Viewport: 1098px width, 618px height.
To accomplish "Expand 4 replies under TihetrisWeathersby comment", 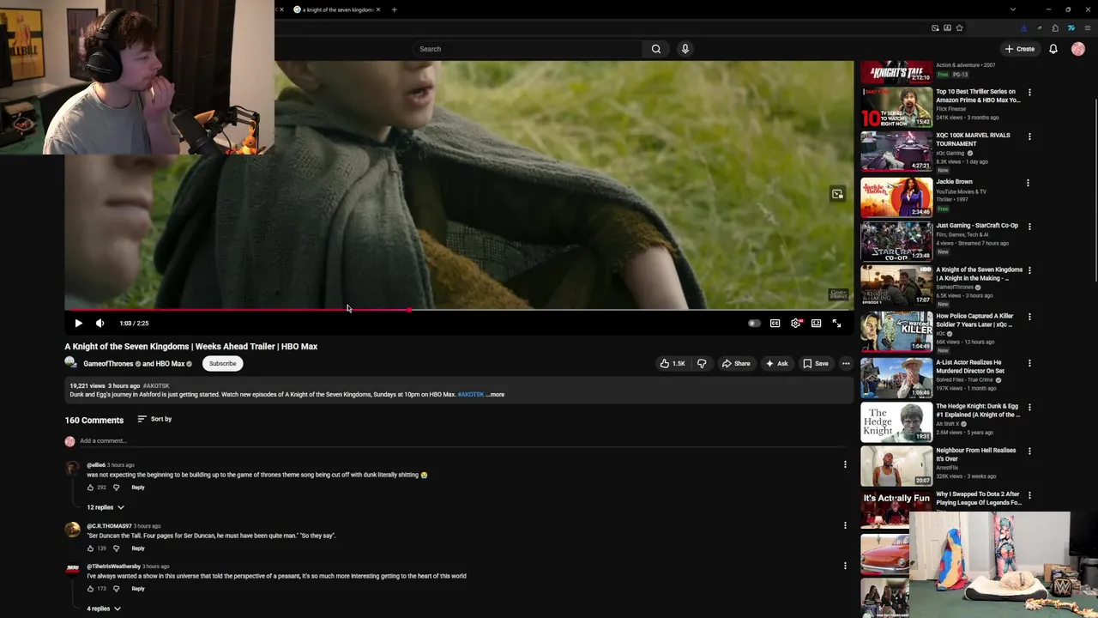I will pos(104,609).
